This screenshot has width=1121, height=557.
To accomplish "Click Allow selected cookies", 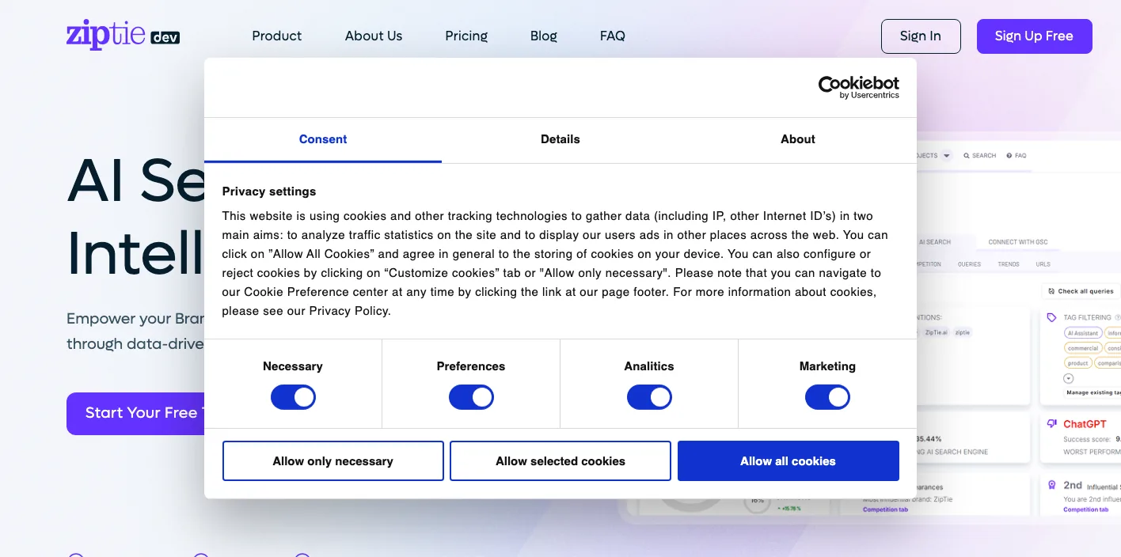I will (560, 461).
